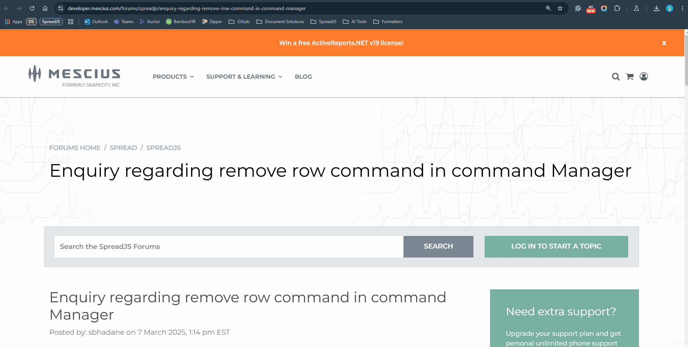Bookmark this page with the star icon
Image resolution: width=688 pixels, height=347 pixels.
560,8
